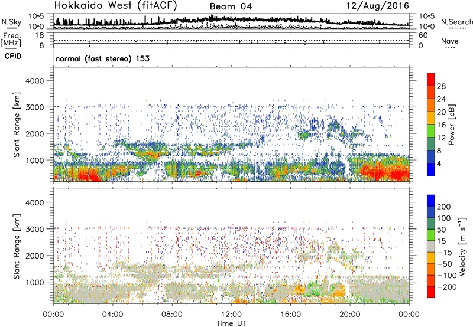473x327 pixels.
Task: Click the 'Time UT' axis title
Action: coord(231,323)
